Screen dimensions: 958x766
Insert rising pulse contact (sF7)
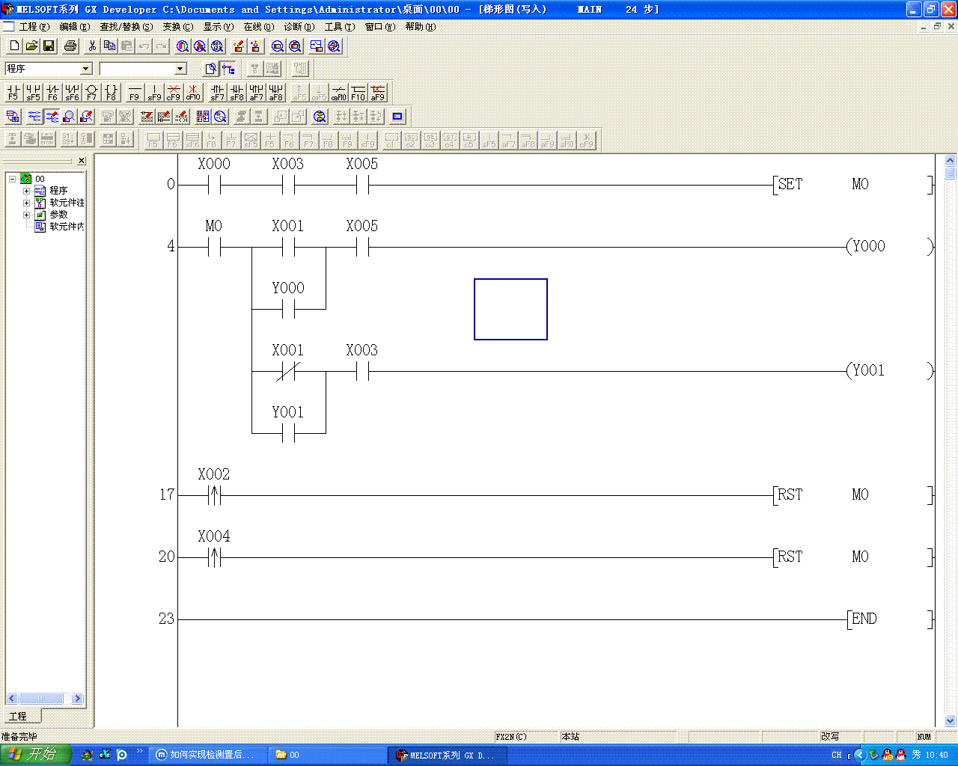[x=217, y=92]
